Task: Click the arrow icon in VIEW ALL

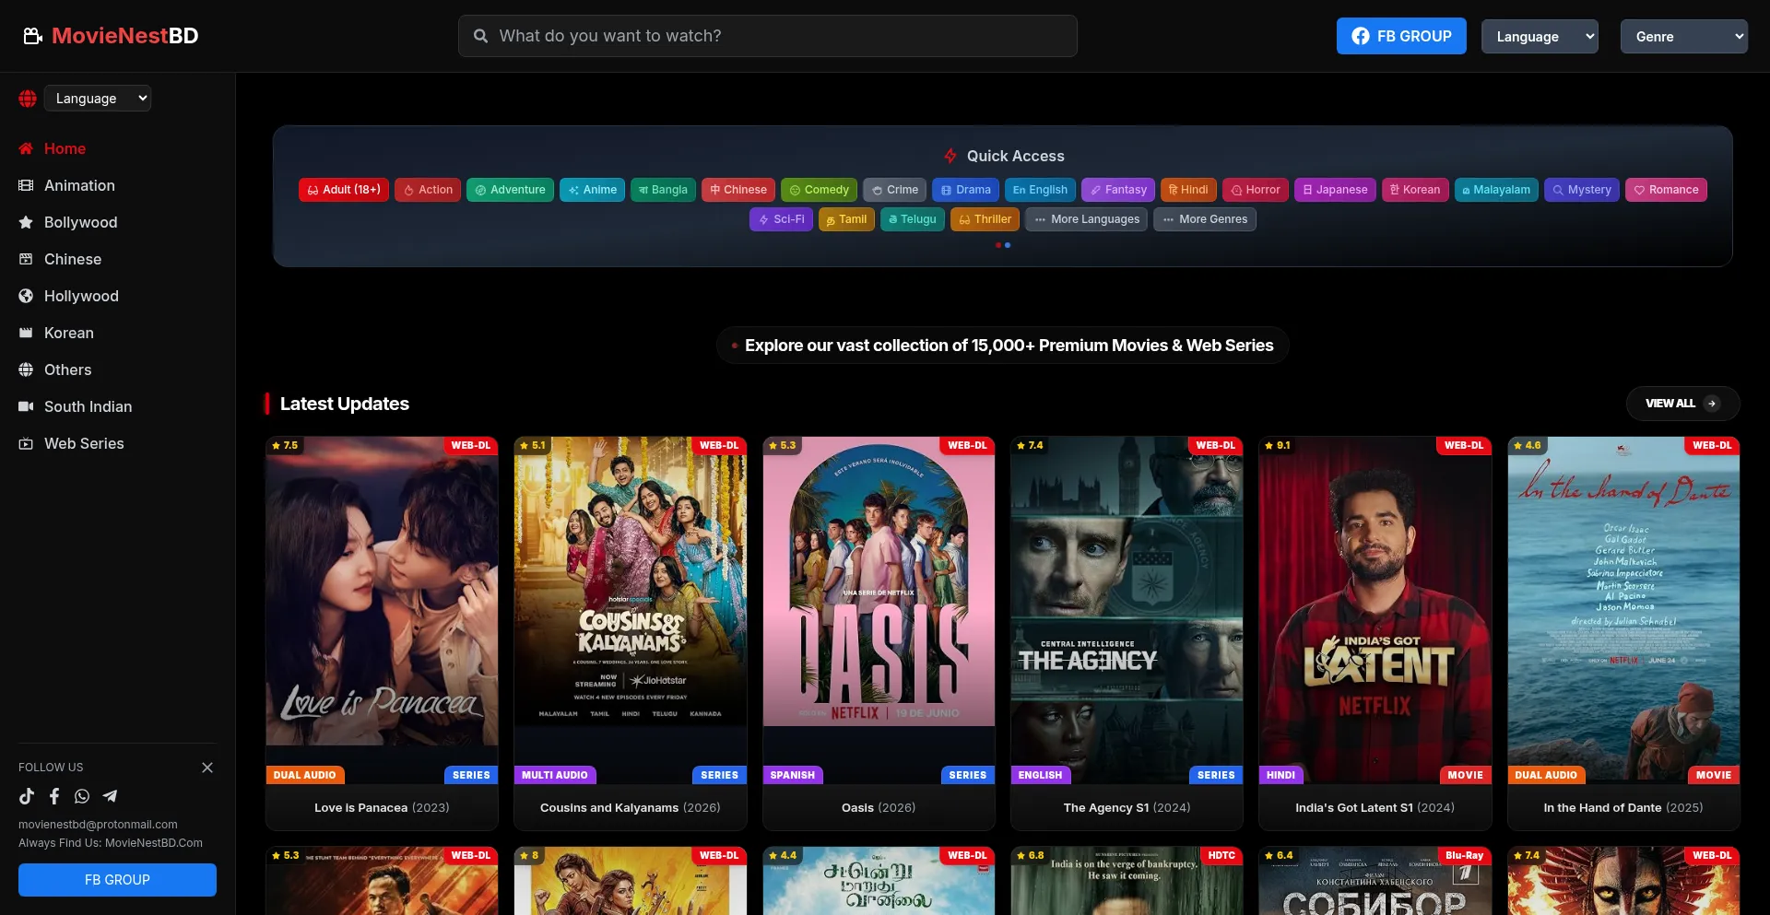Action: [x=1712, y=404]
